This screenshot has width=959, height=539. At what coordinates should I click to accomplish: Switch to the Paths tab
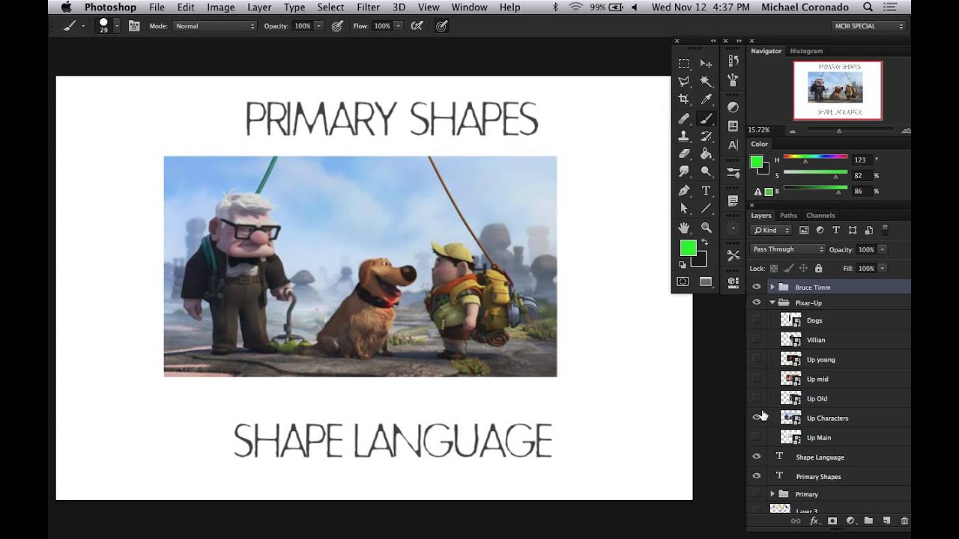pos(788,216)
